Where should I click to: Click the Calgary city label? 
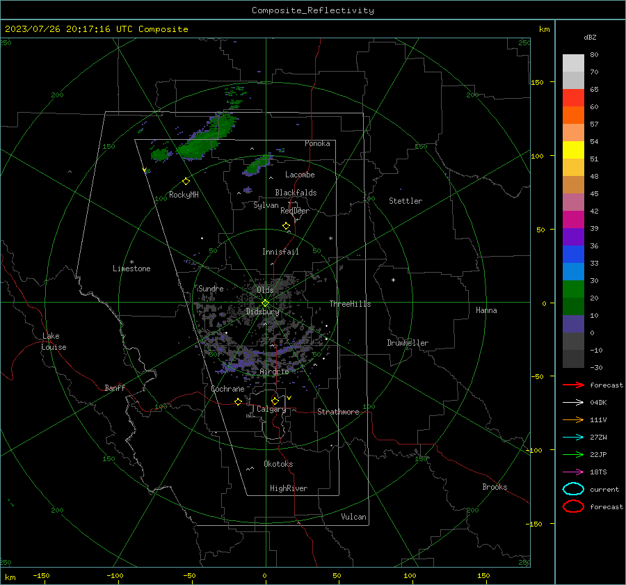click(x=271, y=409)
